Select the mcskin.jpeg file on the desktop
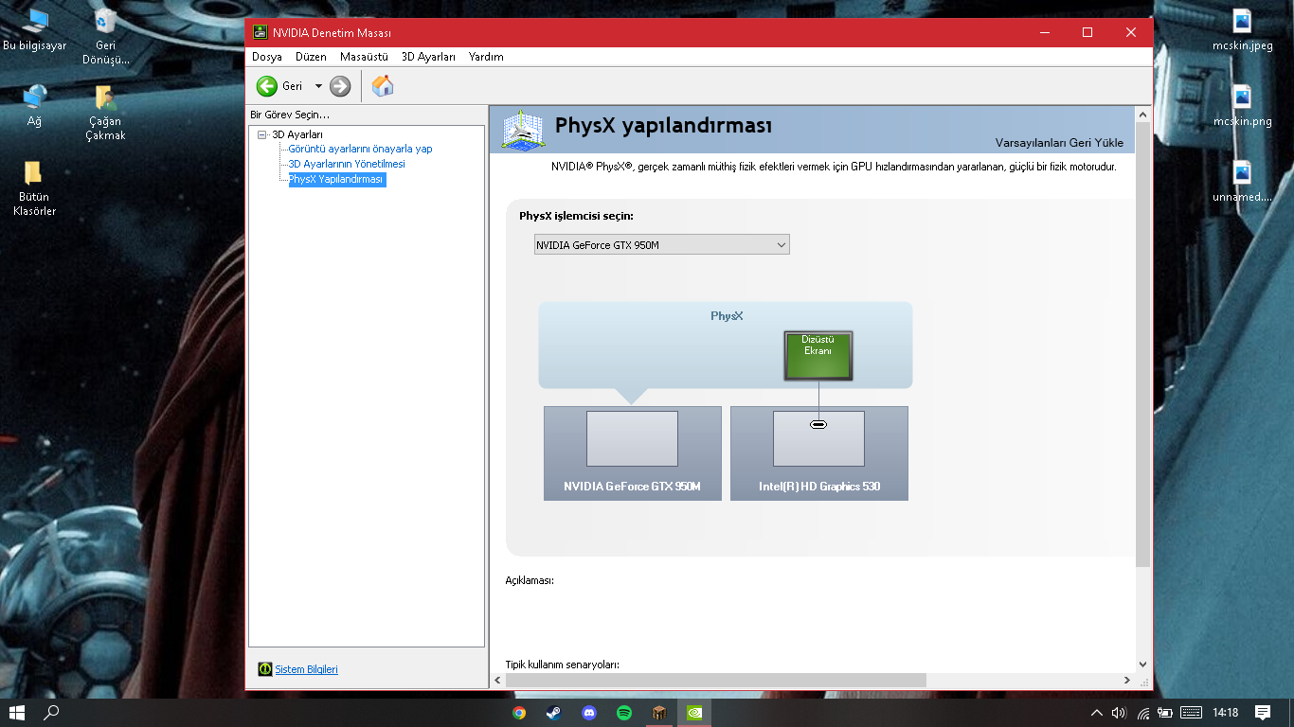The height and width of the screenshot is (727, 1294). pyautogui.click(x=1242, y=30)
